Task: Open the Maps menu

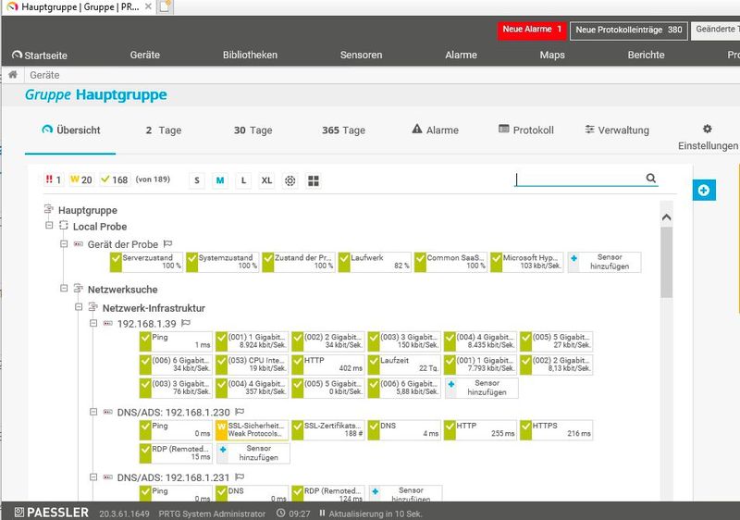Action: 552,55
